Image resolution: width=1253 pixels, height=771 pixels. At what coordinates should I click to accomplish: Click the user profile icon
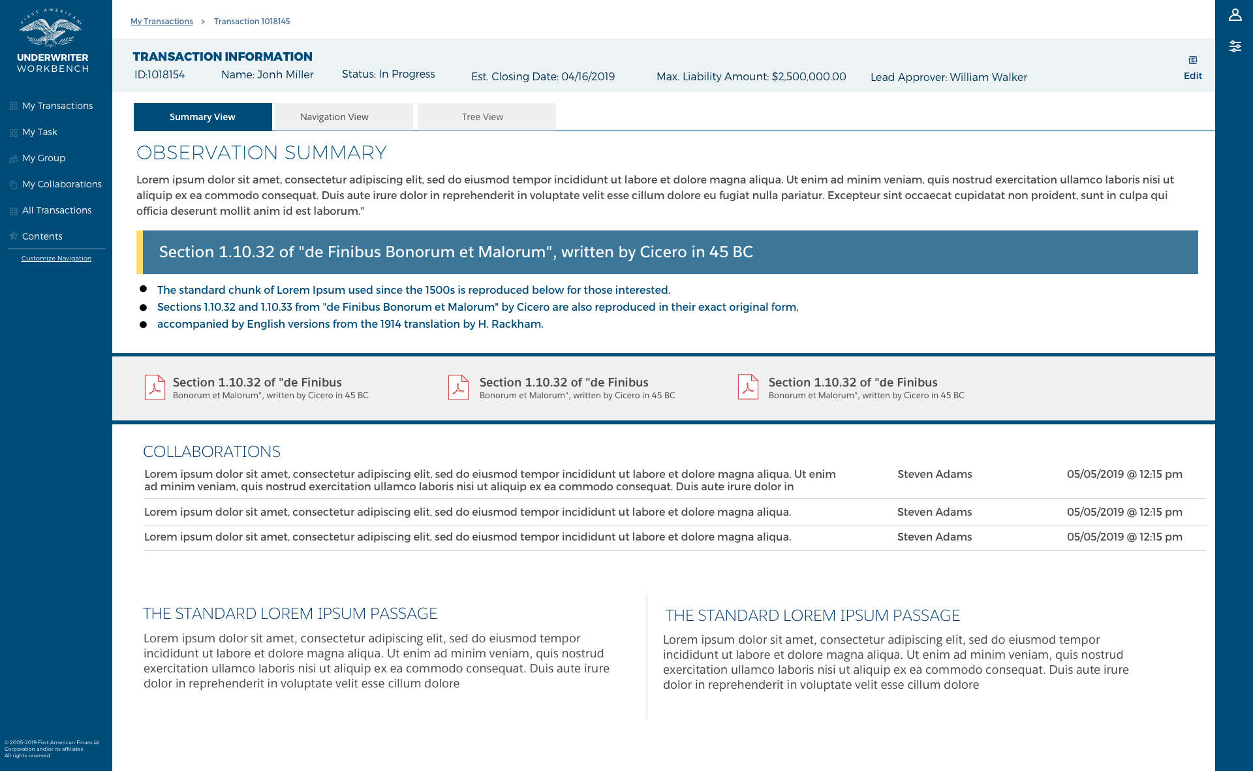[1235, 15]
